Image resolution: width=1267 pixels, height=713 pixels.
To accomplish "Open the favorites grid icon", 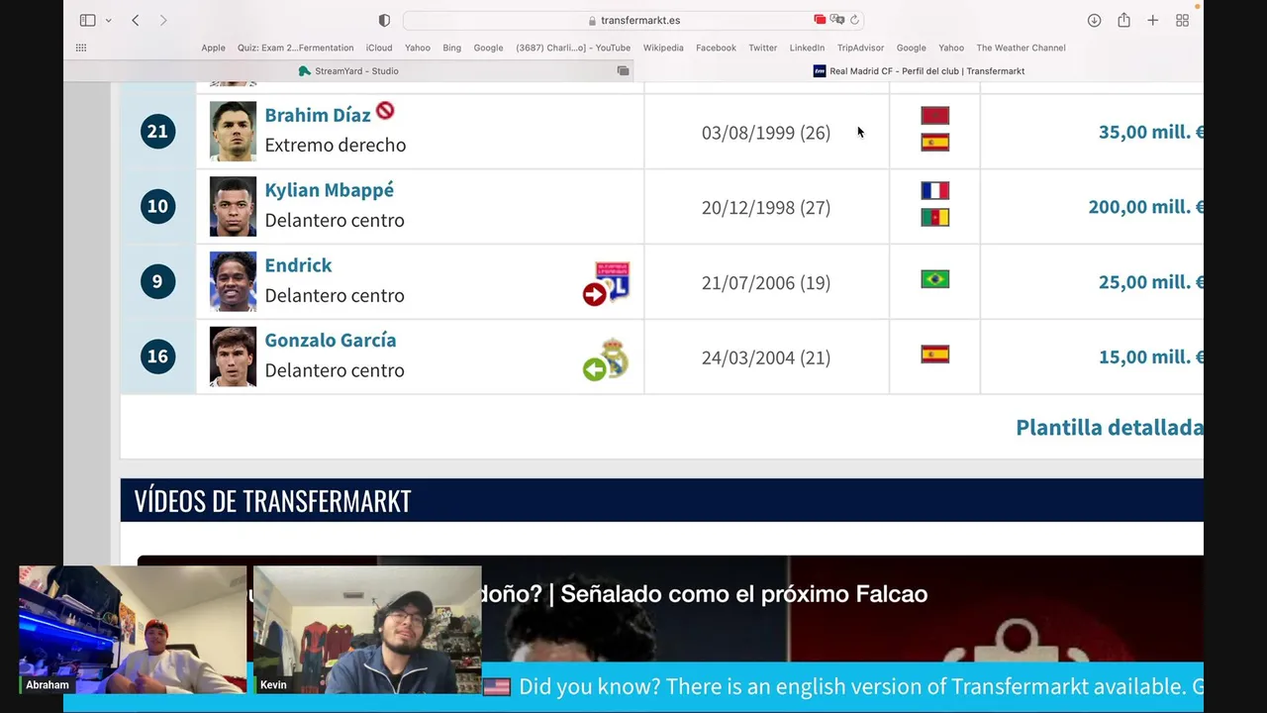I will pos(81,48).
